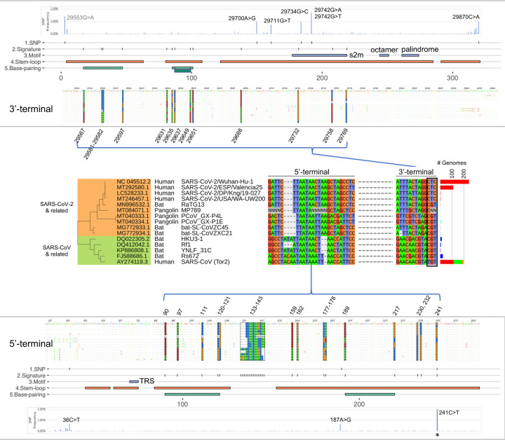Screen dimensions: 505x440
Task: Click the 29742G>A SNP label
Action: (x=328, y=10)
